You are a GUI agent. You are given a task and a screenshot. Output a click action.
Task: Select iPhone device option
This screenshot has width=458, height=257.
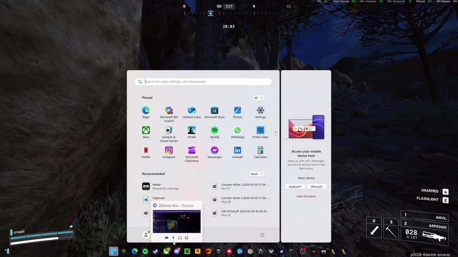pos(316,187)
